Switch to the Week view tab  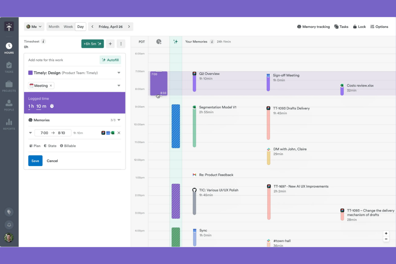coord(68,26)
